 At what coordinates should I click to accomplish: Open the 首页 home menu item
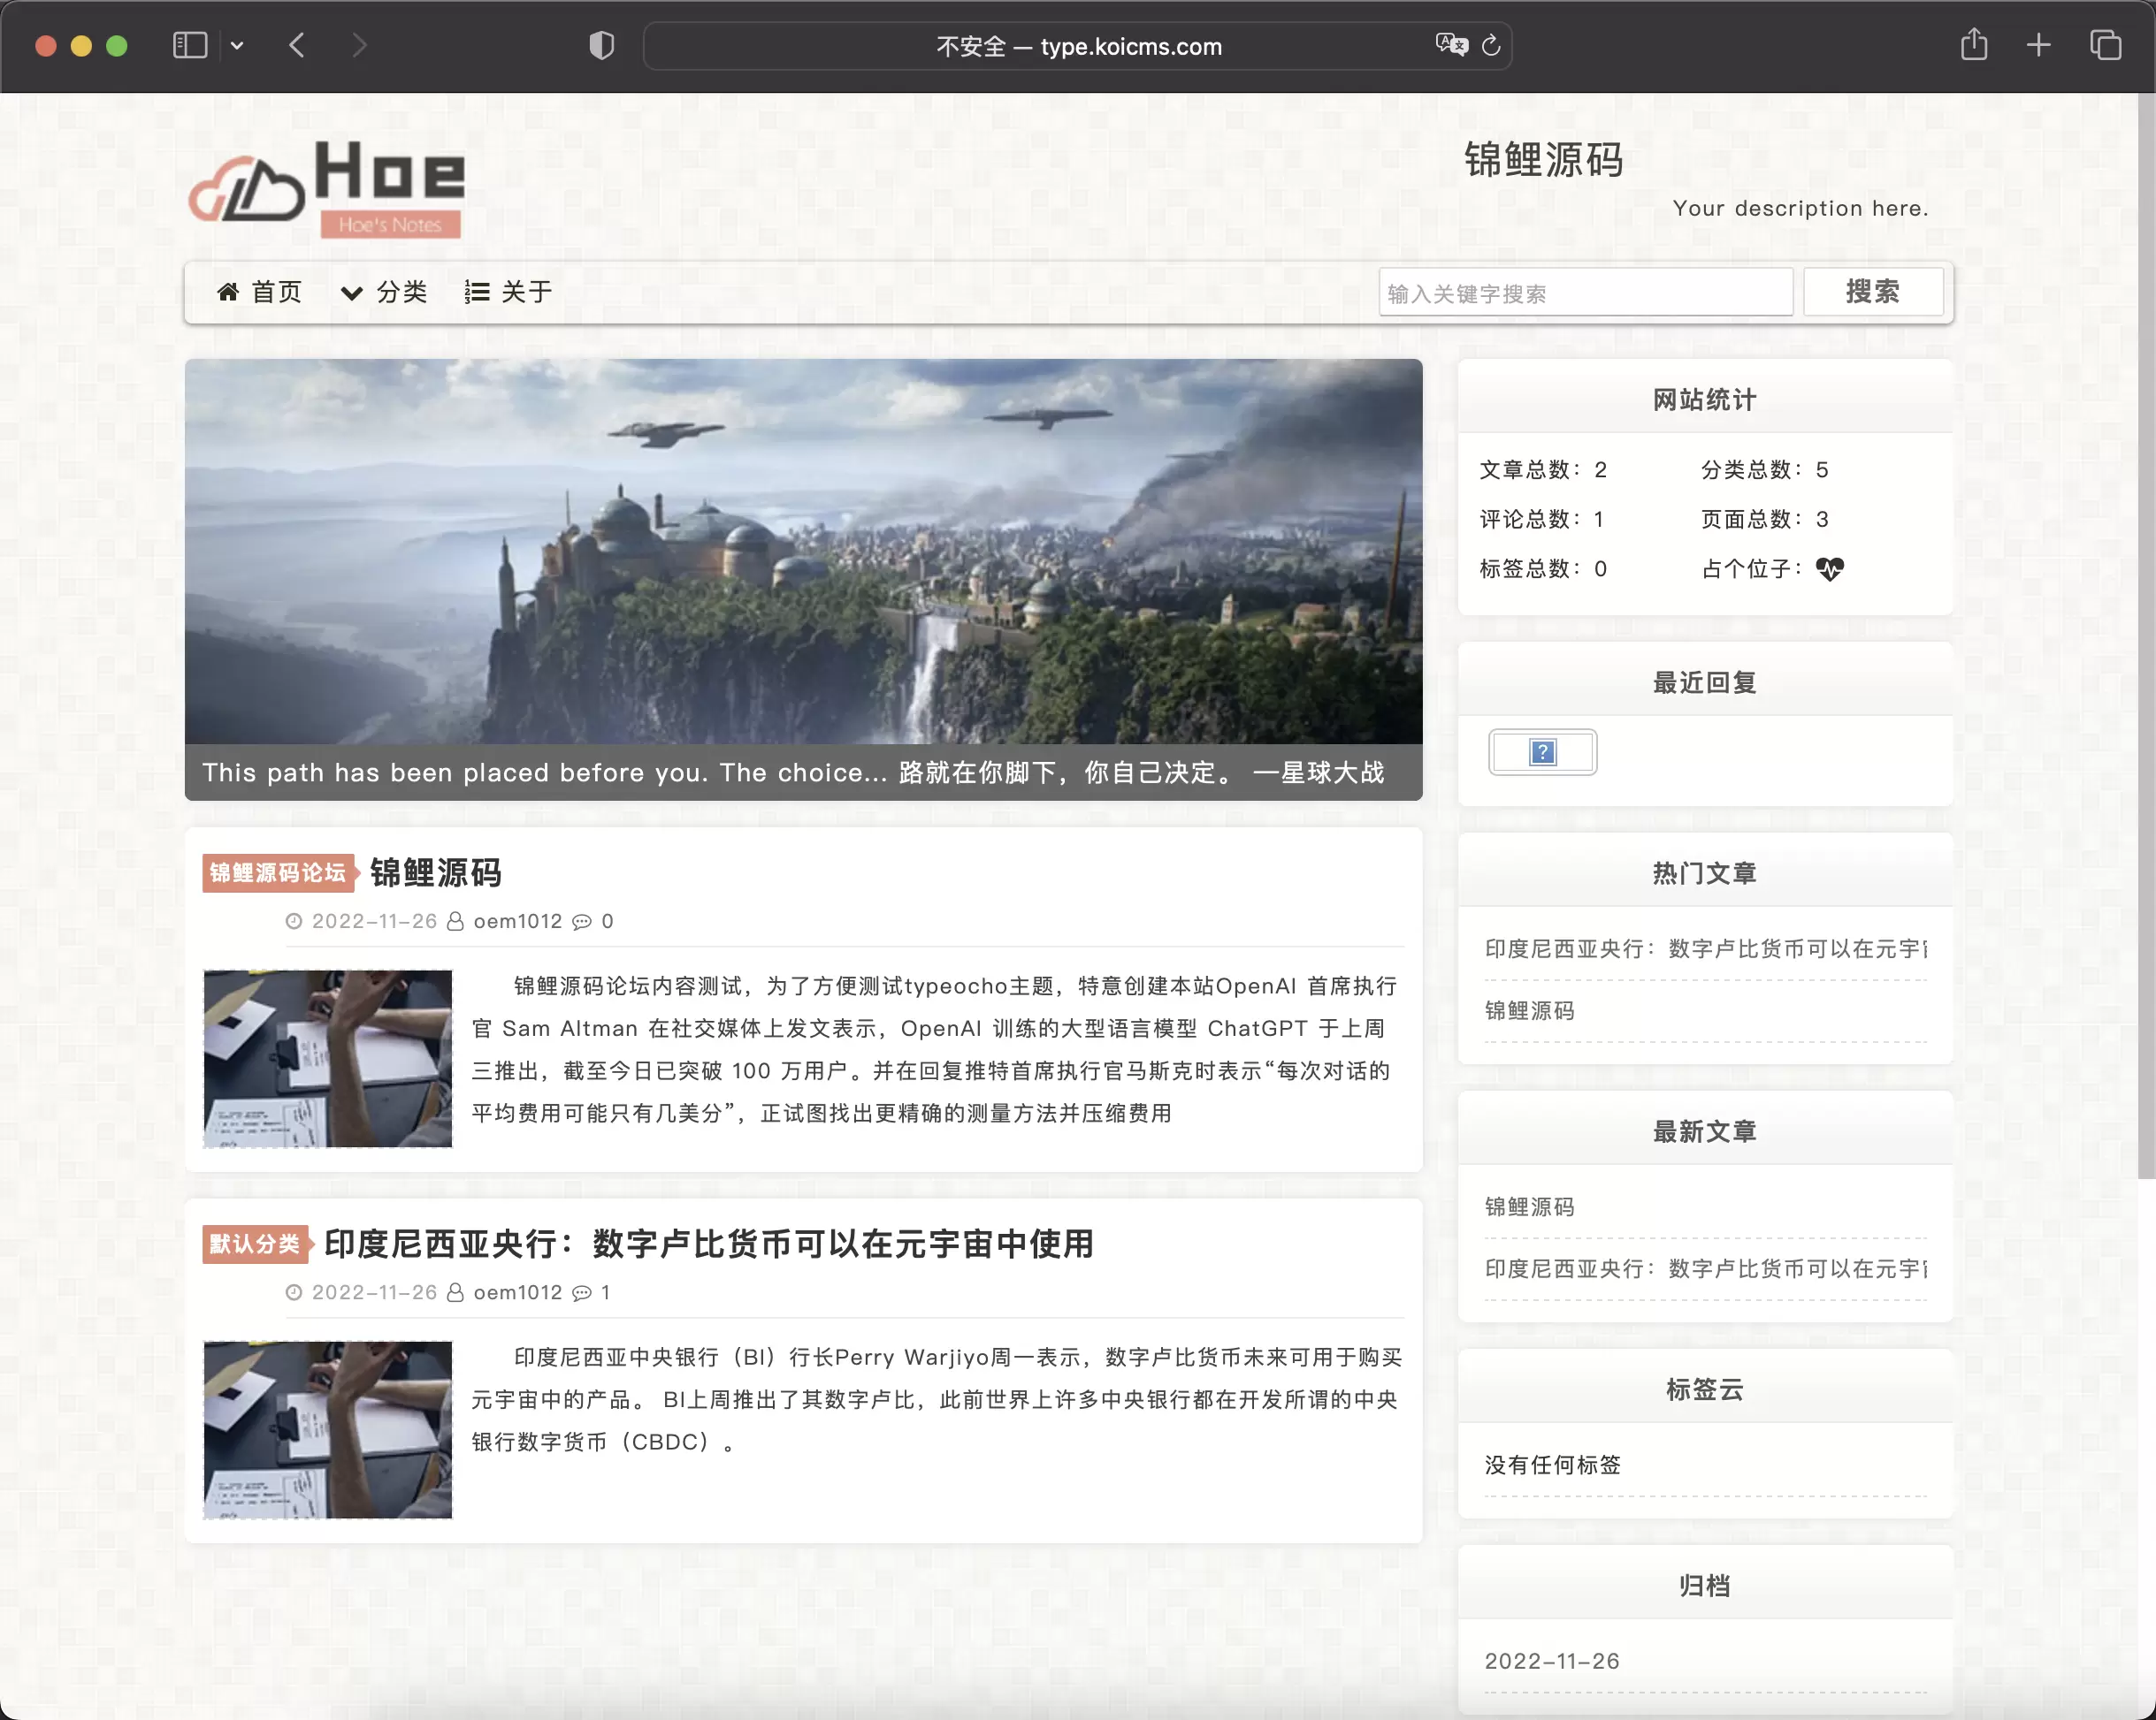coord(259,292)
